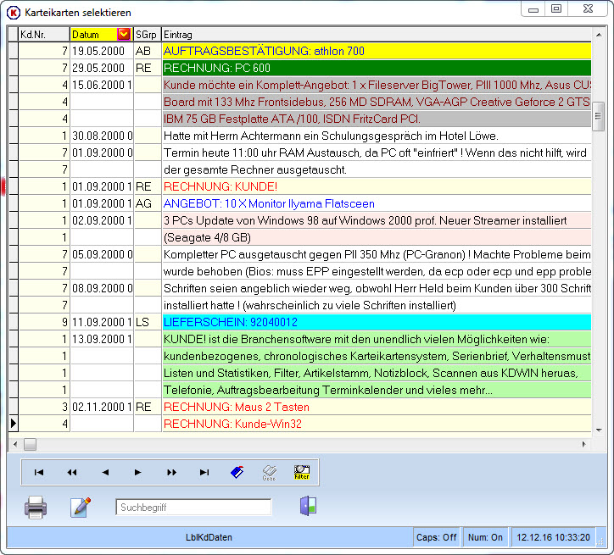Screen dimensions: 614x555
Task: Select 'RECHNUNG: KUNDE!' entry
Action: [377, 186]
